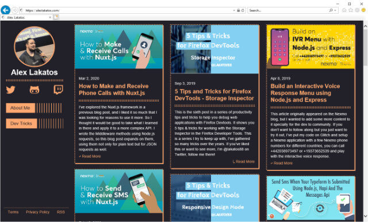Open Alex's Twitch channel icon
Screen dimensions: 368x222
coord(58,89)
